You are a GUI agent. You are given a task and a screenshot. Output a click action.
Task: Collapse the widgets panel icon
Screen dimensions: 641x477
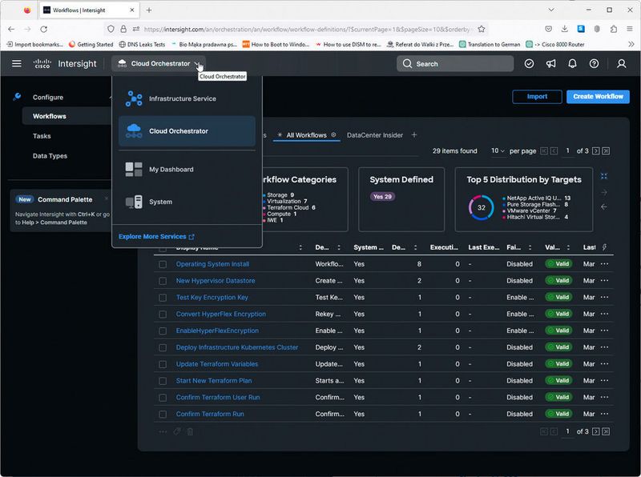(x=604, y=176)
